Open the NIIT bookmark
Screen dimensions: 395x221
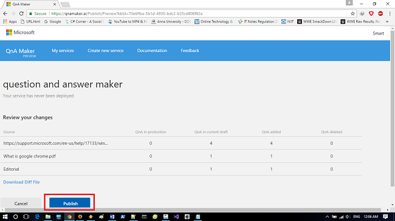tap(287, 22)
